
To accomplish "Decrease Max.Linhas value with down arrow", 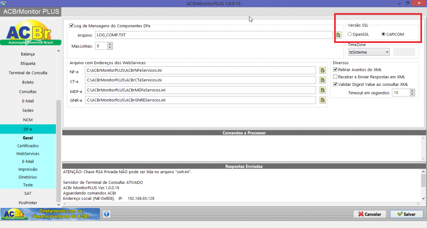I will point(110,48).
